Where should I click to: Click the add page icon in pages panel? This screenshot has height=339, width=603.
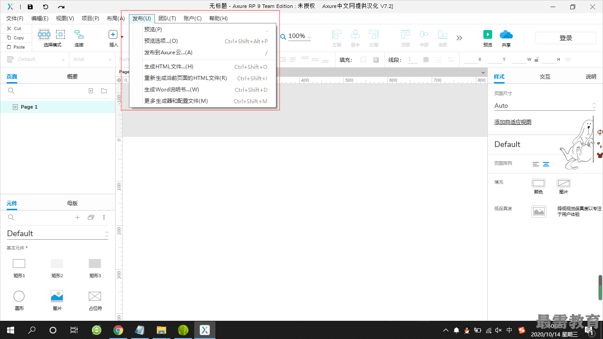coord(90,91)
